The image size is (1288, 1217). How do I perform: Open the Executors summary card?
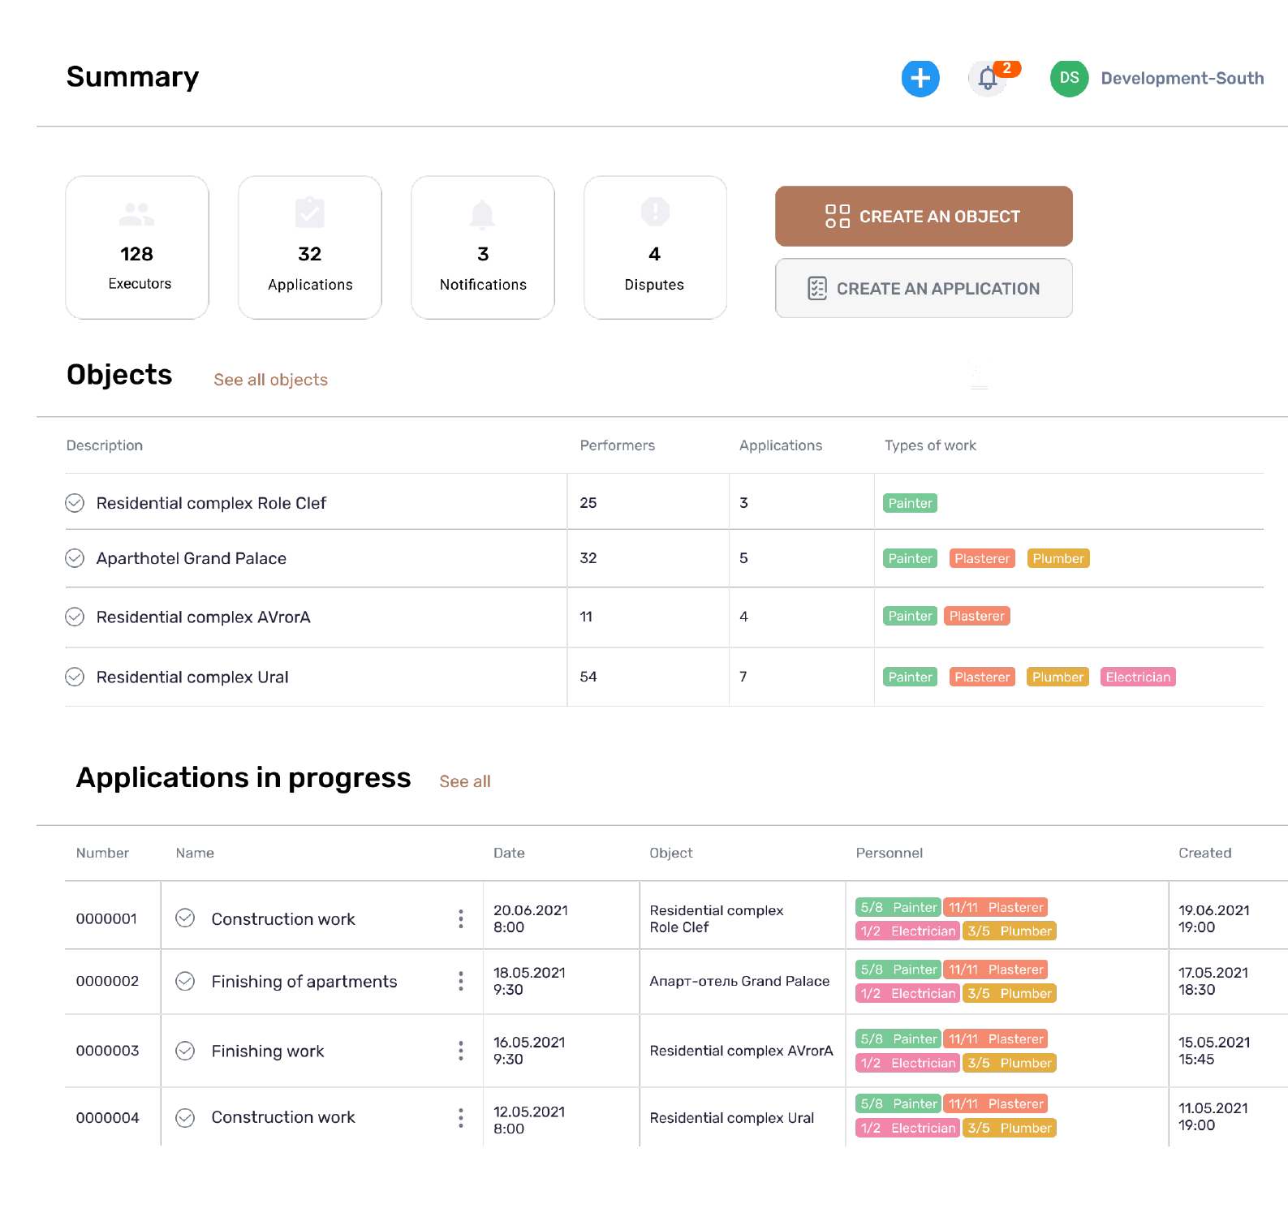coord(137,247)
